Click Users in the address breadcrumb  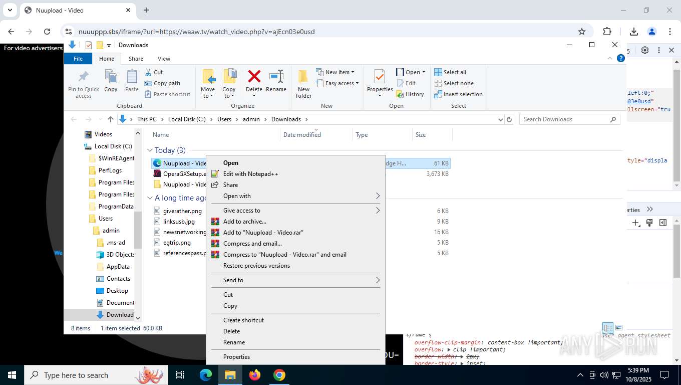pyautogui.click(x=224, y=119)
